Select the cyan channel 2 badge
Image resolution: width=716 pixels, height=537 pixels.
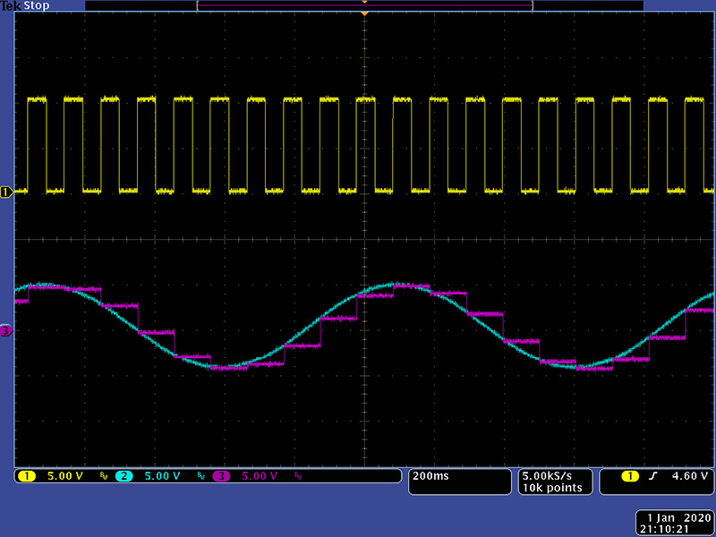[x=124, y=476]
